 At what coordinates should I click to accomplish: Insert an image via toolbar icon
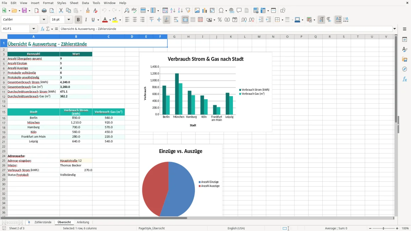coord(197,11)
